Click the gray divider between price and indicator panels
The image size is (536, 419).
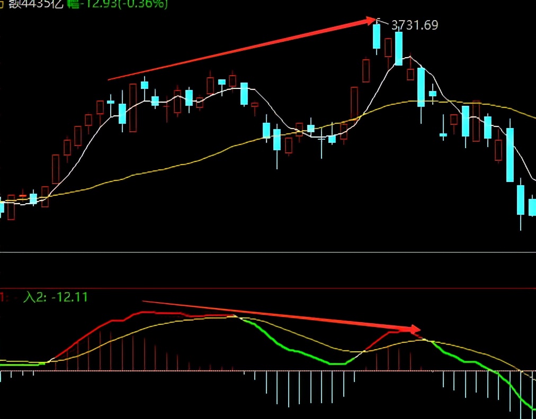tap(268, 252)
